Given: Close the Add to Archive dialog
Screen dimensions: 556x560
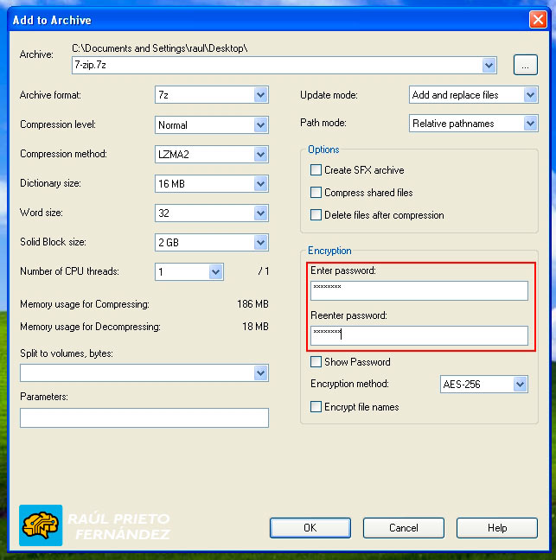Looking at the screenshot, I should pos(537,19).
